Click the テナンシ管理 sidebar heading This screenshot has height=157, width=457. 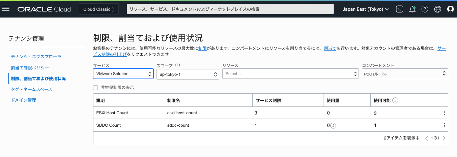pos(26,39)
